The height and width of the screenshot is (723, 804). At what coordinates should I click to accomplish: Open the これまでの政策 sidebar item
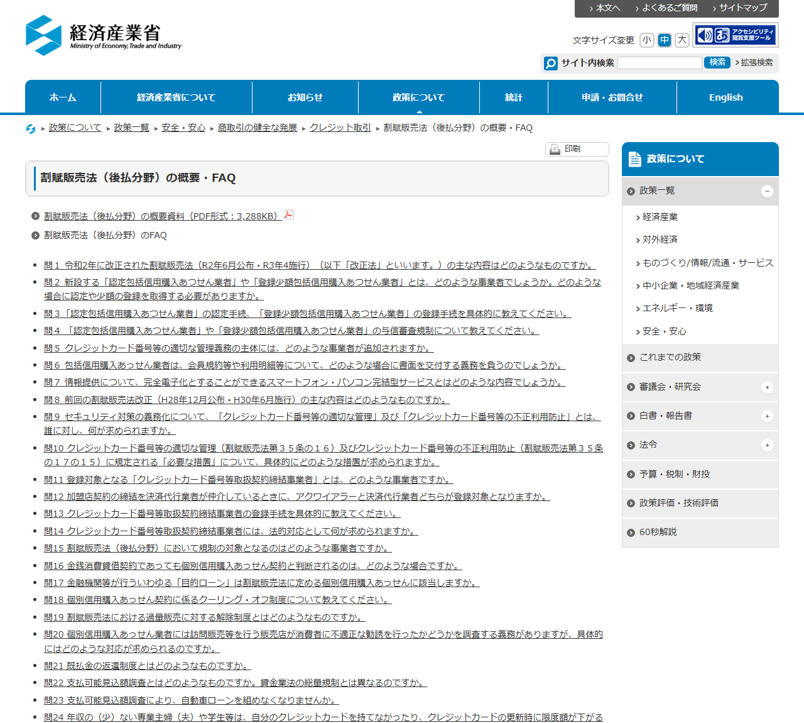click(x=700, y=358)
